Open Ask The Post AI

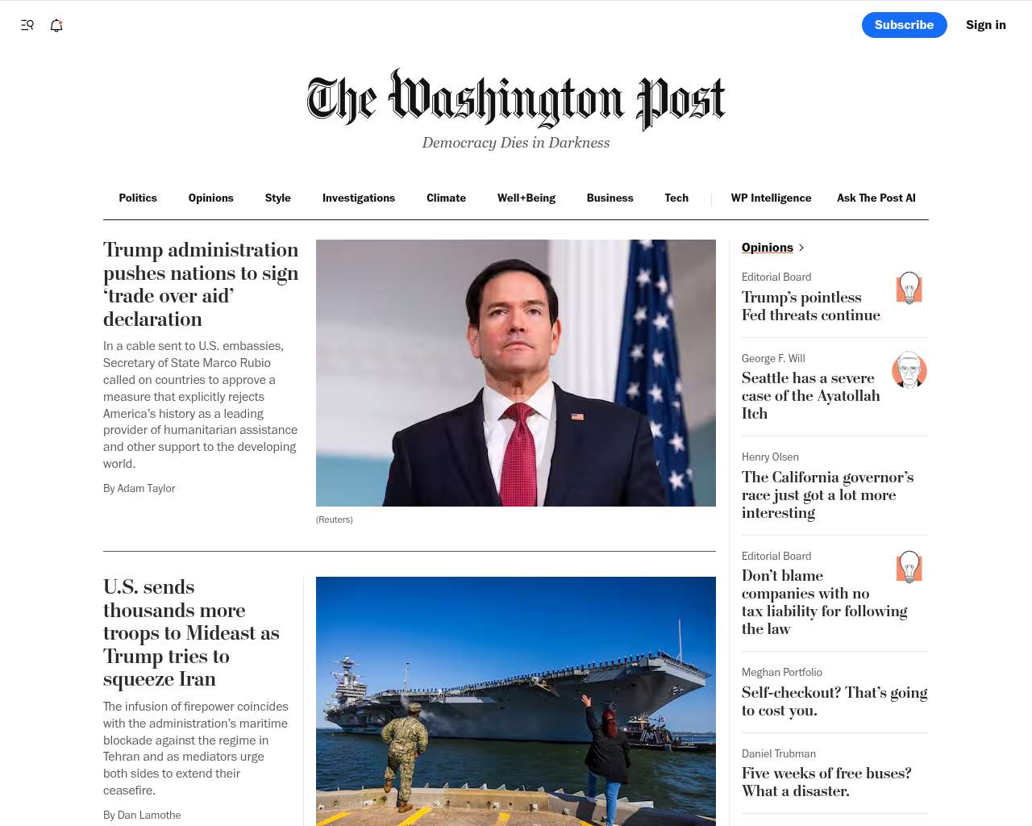coord(876,198)
